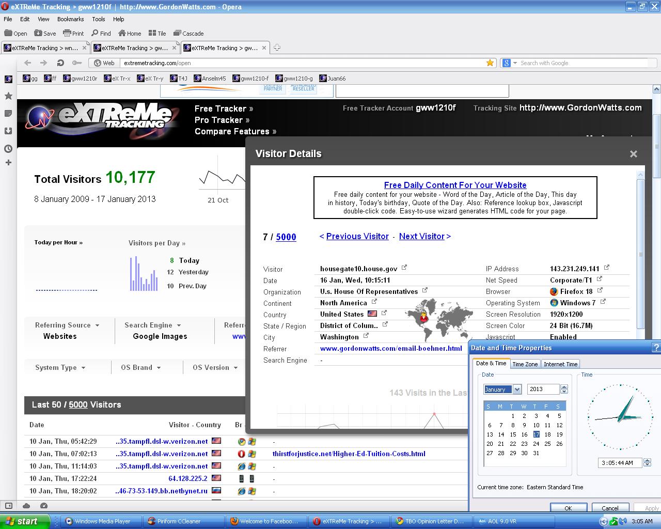
Task: Switch to the Internet Time tab
Action: [x=560, y=364]
